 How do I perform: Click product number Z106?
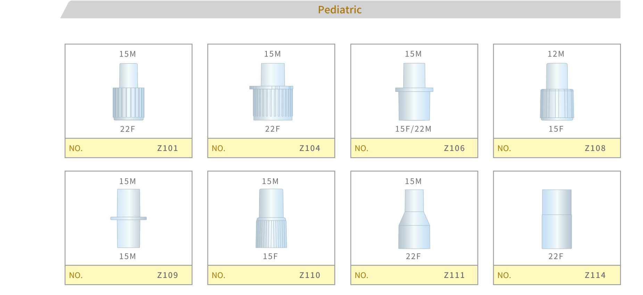(454, 148)
